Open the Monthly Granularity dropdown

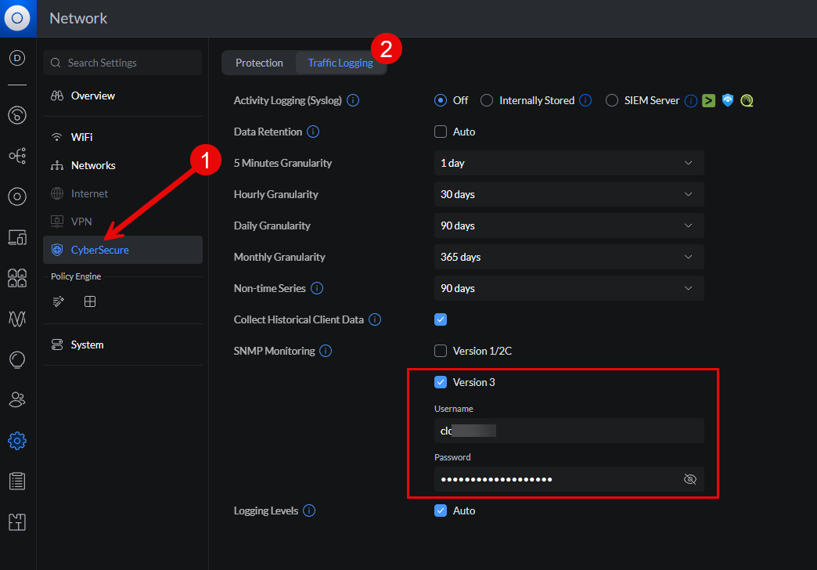[x=569, y=257]
